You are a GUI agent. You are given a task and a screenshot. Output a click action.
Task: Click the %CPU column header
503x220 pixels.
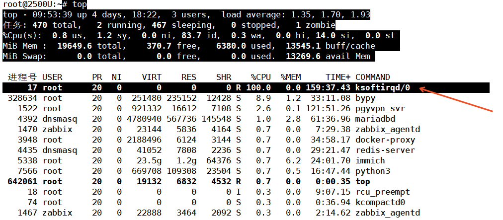(x=260, y=77)
